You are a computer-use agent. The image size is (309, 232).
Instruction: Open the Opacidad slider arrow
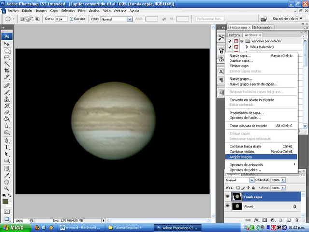coord(283,180)
